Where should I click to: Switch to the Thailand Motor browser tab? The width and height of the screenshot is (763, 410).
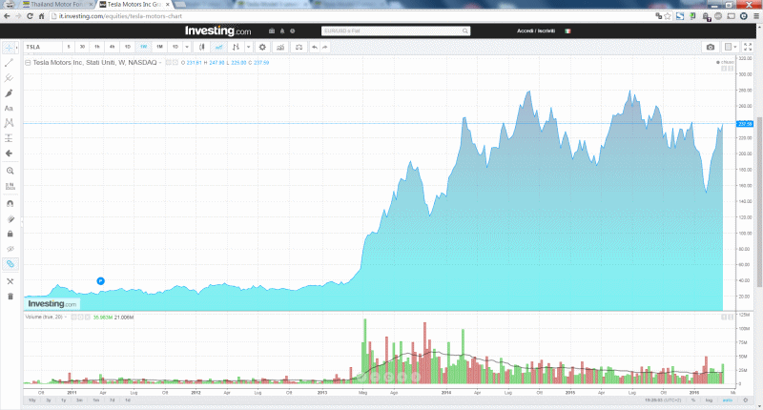click(56, 5)
